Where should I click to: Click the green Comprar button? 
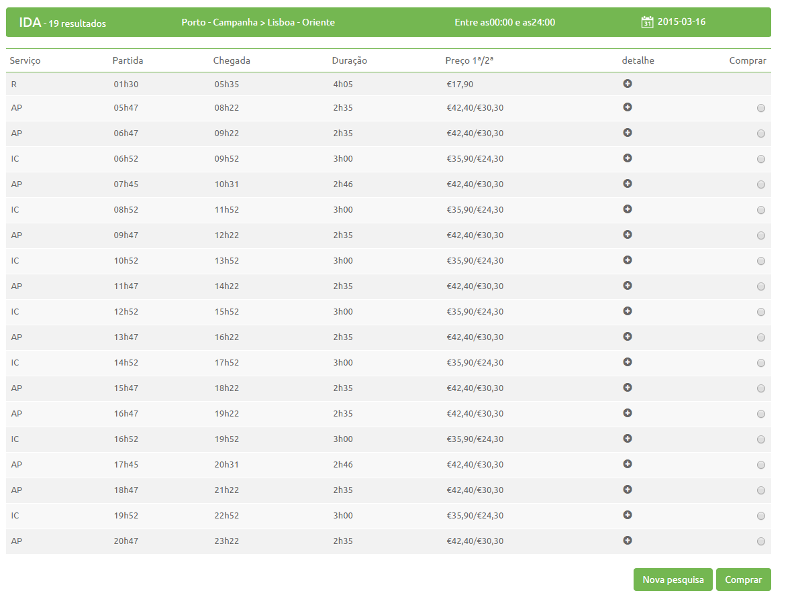744,580
